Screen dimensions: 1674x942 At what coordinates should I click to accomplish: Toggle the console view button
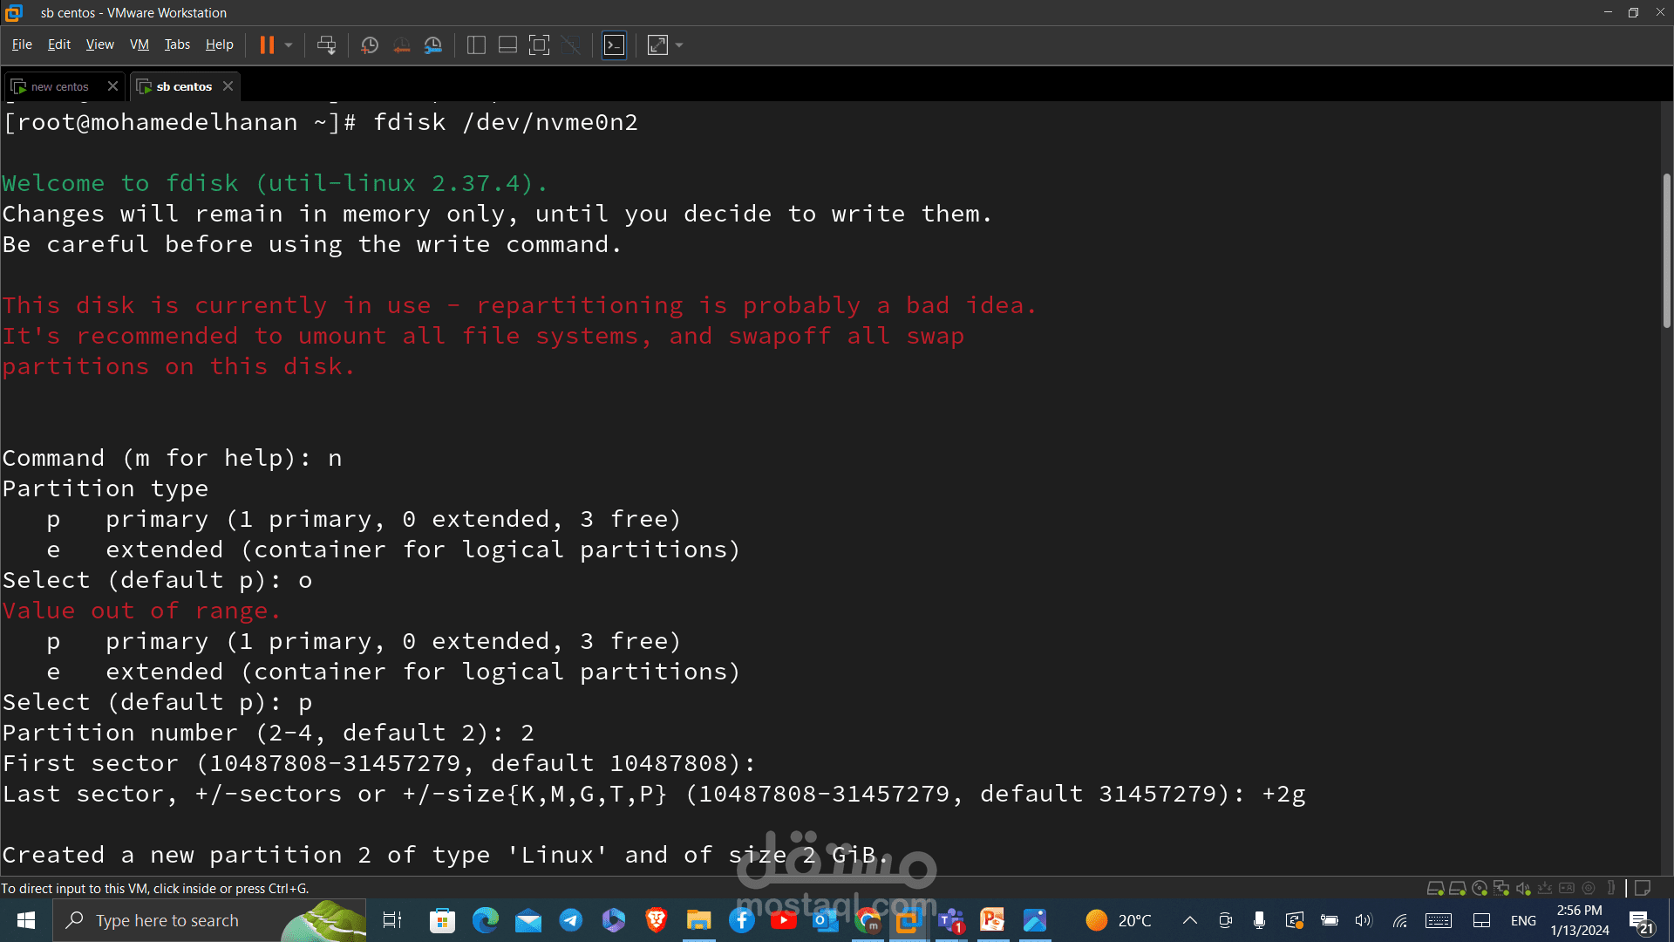coord(615,45)
